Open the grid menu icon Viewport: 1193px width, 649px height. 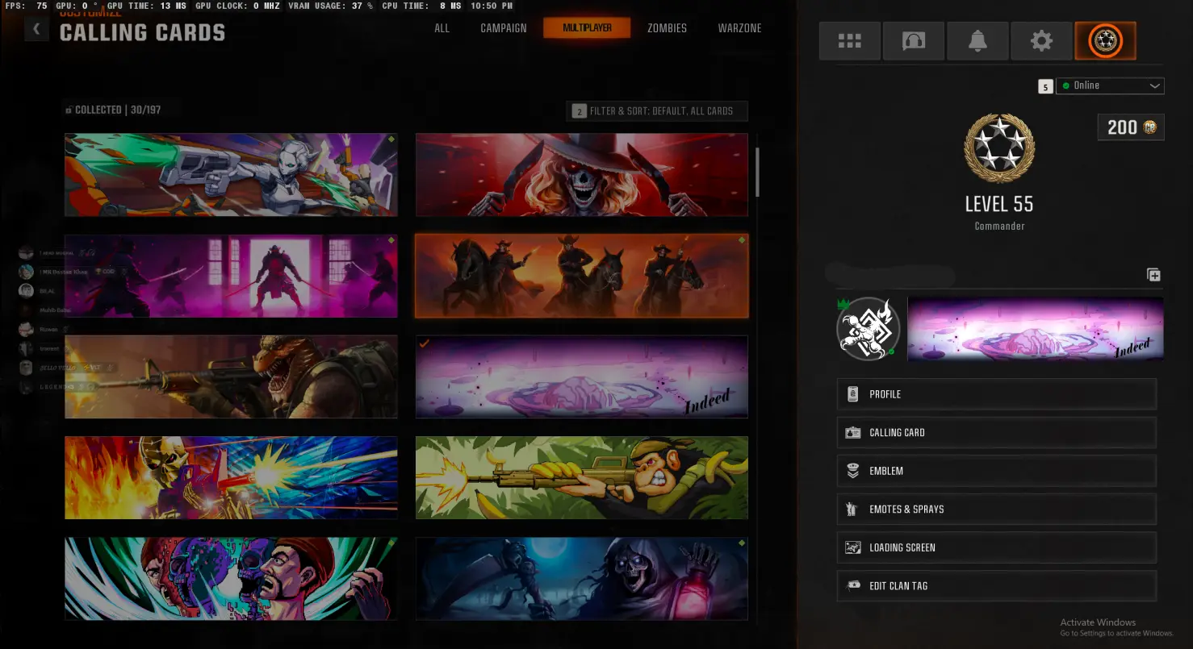tap(849, 41)
